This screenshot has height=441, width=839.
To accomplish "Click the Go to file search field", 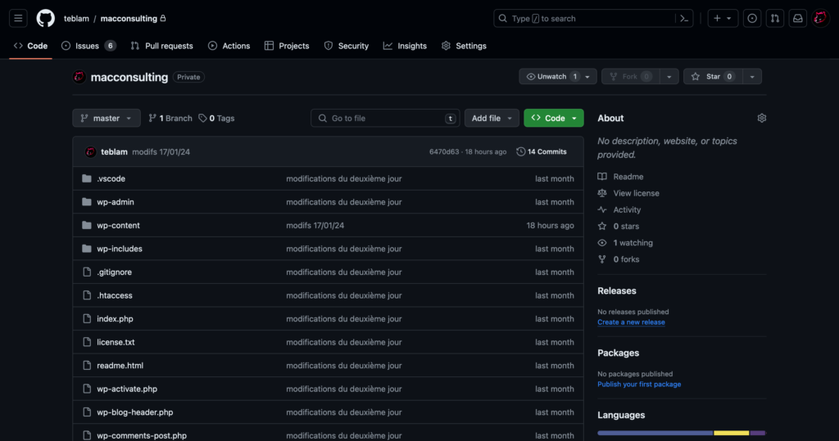I will 385,118.
